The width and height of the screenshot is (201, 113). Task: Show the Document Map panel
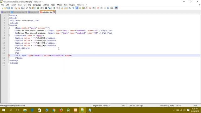click(x=84, y=8)
